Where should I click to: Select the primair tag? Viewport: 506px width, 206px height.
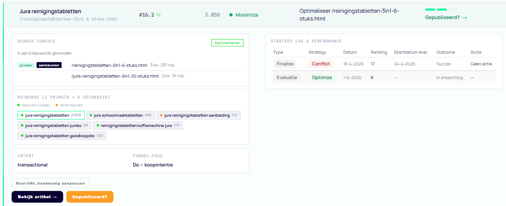pos(26,65)
